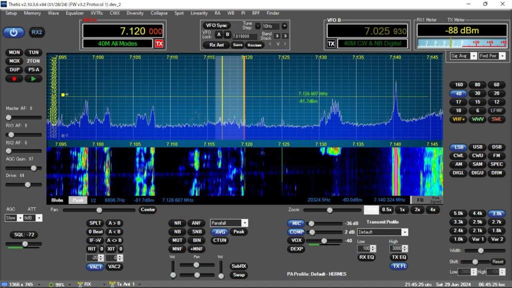Lock VFO A with the A button

219,34
